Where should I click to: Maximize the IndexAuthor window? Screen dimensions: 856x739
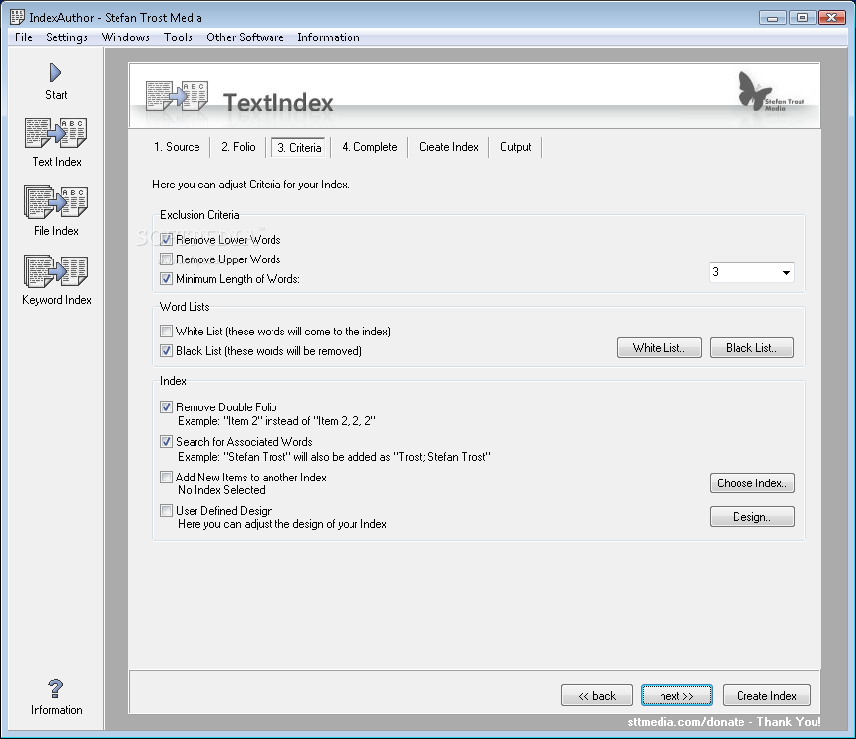click(802, 18)
